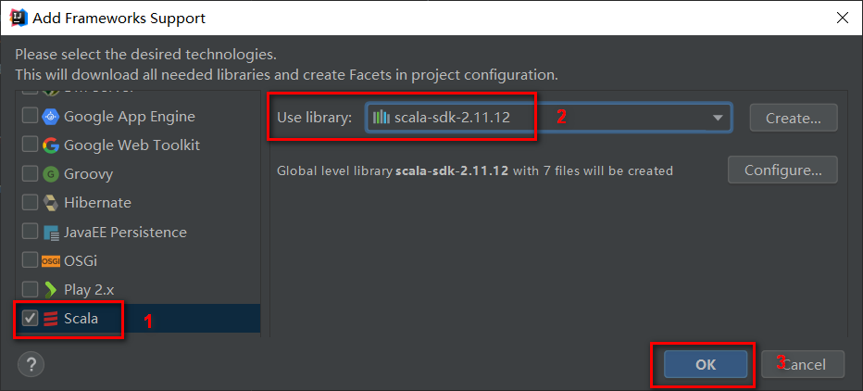Click the Hibernate framework icon

tap(50, 203)
